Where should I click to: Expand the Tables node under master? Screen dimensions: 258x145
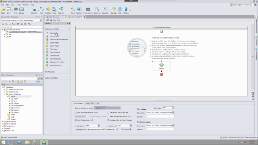[x=10, y=99]
